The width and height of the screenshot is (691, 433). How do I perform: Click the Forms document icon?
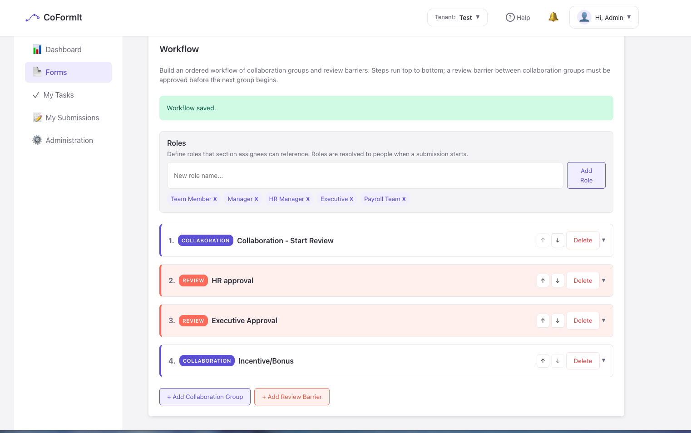coord(37,72)
